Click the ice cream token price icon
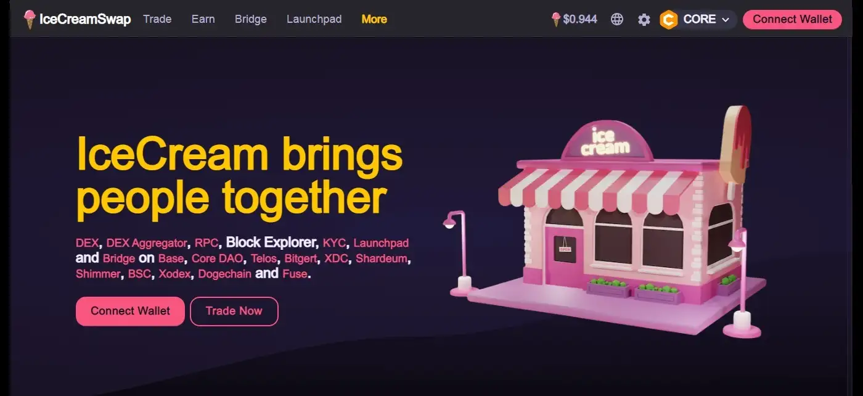 [x=556, y=19]
